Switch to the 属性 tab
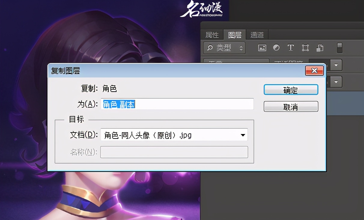Viewport: 364px width, 220px height. [x=212, y=35]
